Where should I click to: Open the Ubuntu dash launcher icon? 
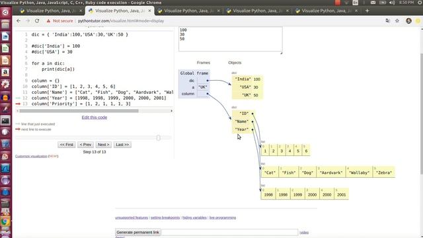(5, 13)
